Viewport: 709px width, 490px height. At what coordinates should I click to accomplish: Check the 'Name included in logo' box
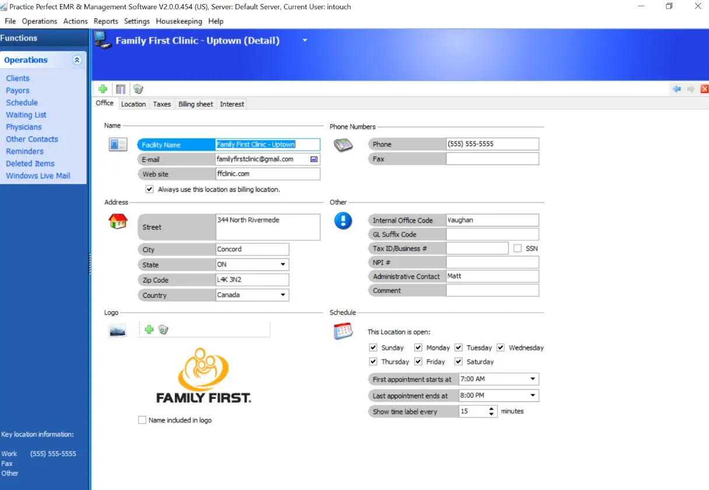click(x=142, y=420)
